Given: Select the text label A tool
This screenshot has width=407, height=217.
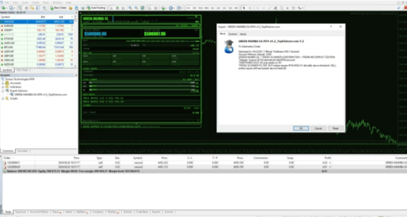Looking at the screenshot, I should [287, 8].
